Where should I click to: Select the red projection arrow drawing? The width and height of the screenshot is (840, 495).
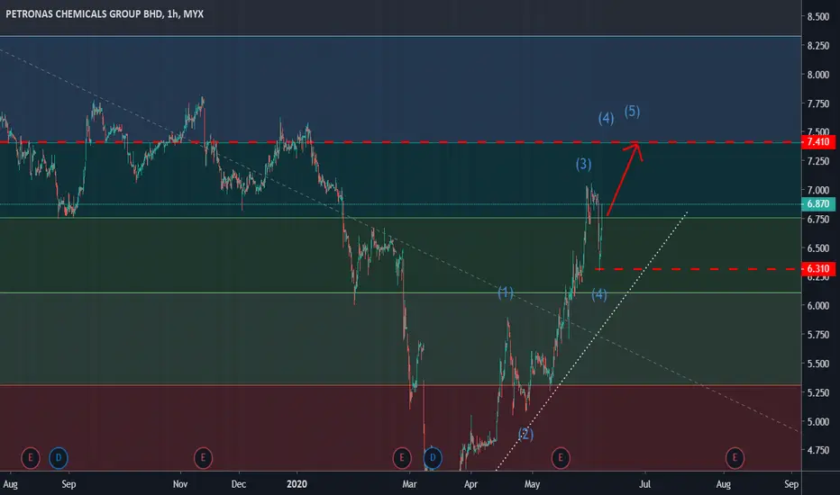pyautogui.click(x=625, y=179)
